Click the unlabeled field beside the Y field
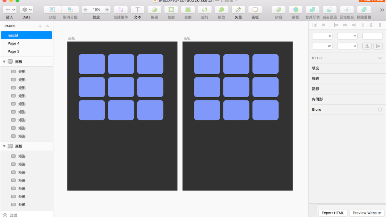 click(x=373, y=36)
